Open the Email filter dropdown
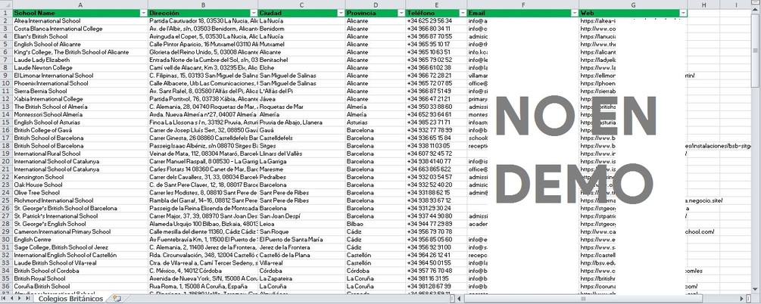761x304 pixels. pyautogui.click(x=575, y=13)
